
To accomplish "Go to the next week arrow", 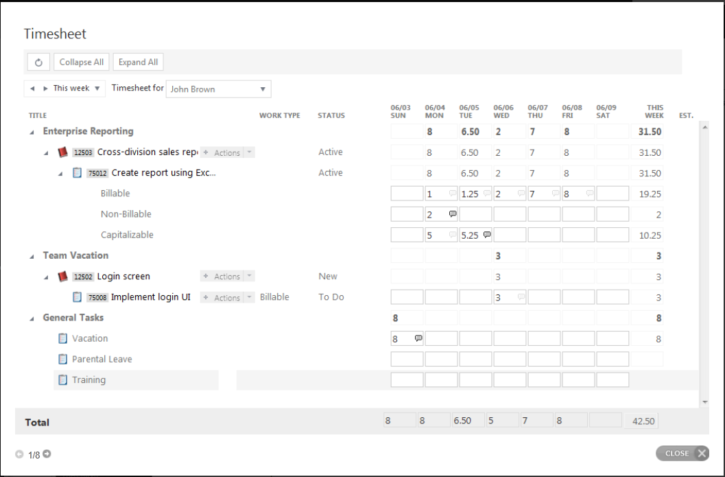I will 46,89.
